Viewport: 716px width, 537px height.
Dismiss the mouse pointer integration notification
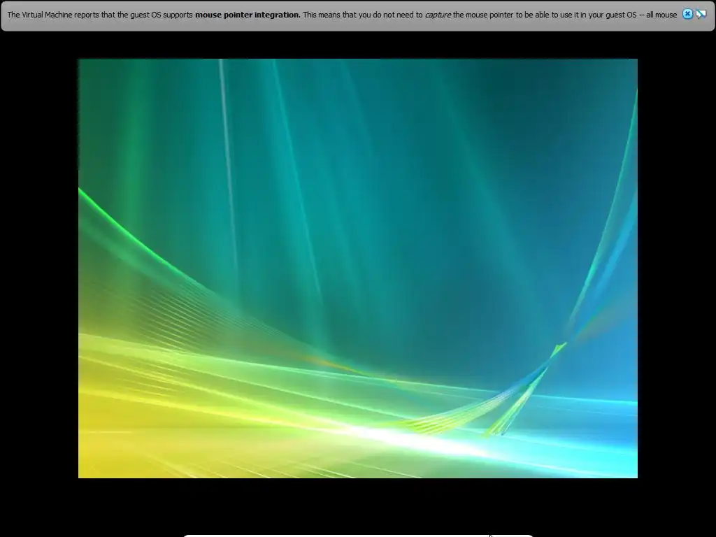tap(687, 14)
